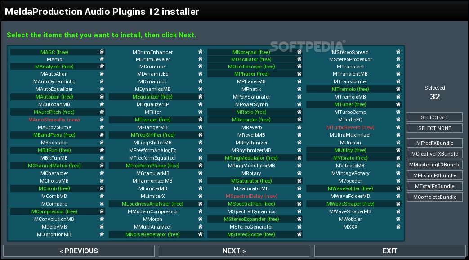
Task: Open the home icon next to MXXX
Action: point(398,227)
